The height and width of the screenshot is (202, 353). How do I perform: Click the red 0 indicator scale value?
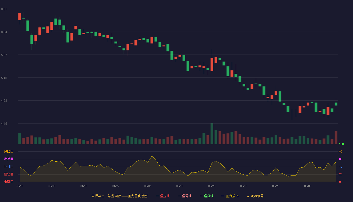point(340,182)
